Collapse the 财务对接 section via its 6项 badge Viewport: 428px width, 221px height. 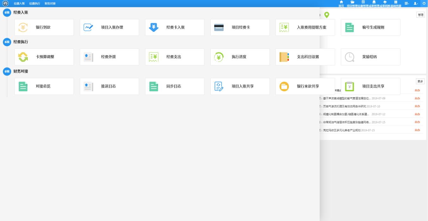7,72
